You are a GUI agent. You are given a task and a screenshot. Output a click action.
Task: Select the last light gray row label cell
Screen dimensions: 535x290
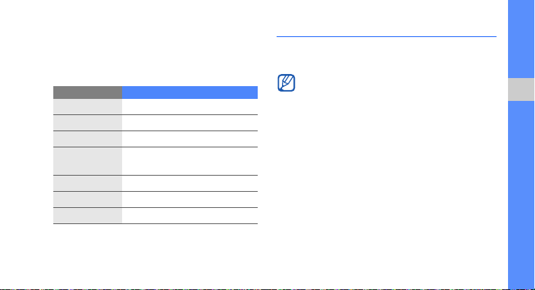pos(88,215)
